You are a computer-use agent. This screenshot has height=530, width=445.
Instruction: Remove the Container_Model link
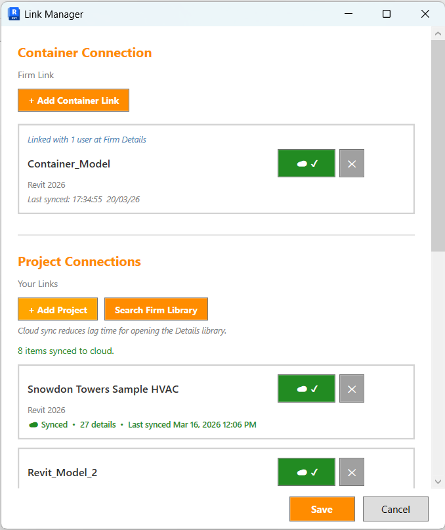(352, 164)
